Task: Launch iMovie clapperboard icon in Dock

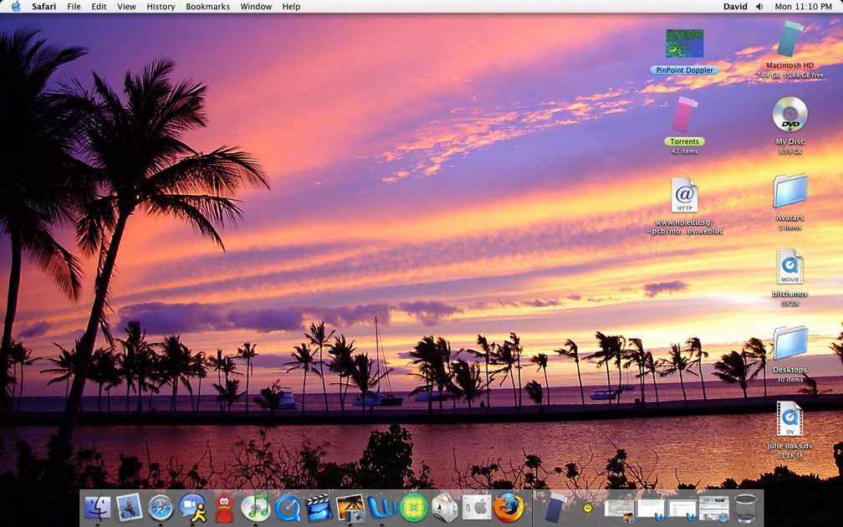Action: [319, 508]
